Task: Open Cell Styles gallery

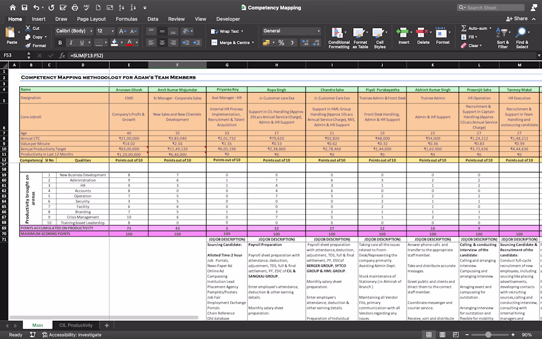Action: tap(379, 38)
